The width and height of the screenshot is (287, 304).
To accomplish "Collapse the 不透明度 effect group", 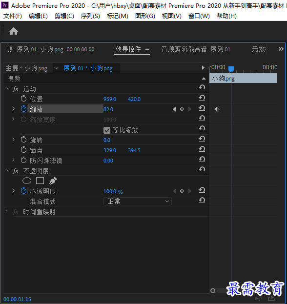I will pos(8,170).
